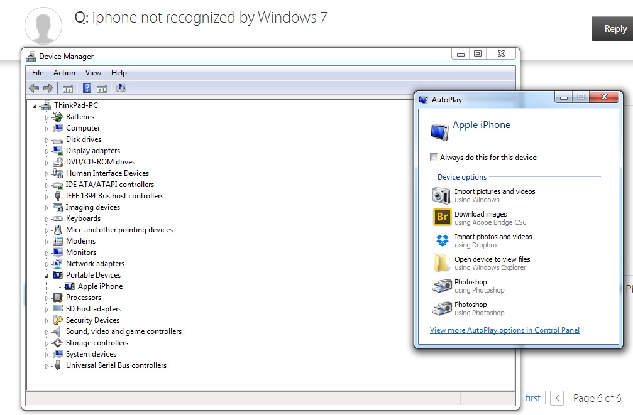Click the folder icon for Open device to view files
Screen dimensions: 633x415
[441, 263]
